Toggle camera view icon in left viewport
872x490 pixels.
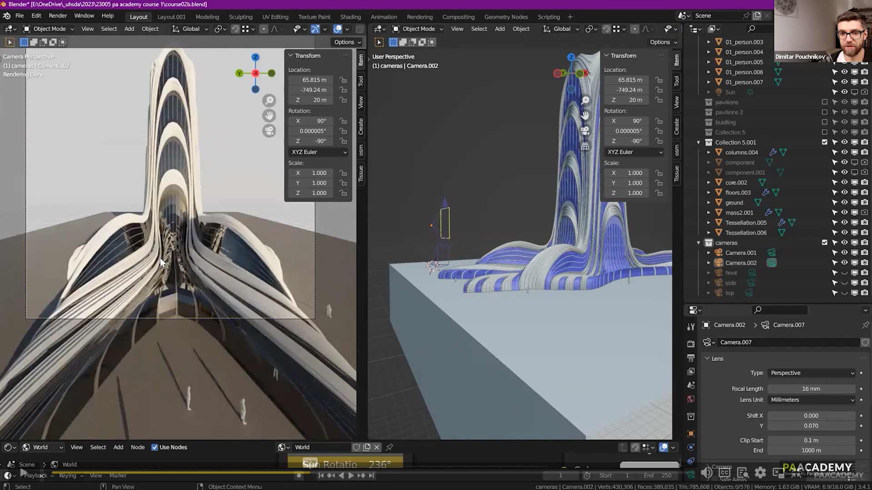click(269, 131)
